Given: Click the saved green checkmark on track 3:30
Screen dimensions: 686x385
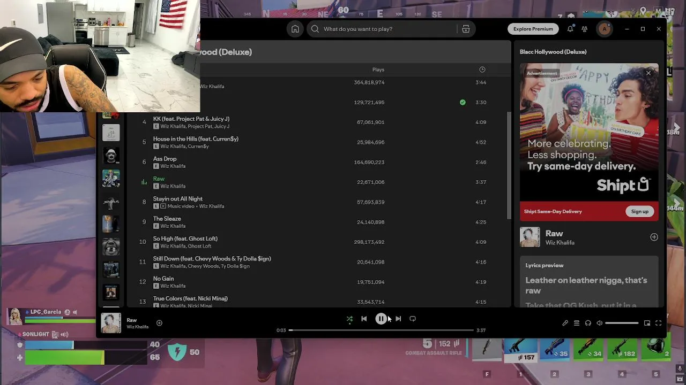Looking at the screenshot, I should (463, 102).
